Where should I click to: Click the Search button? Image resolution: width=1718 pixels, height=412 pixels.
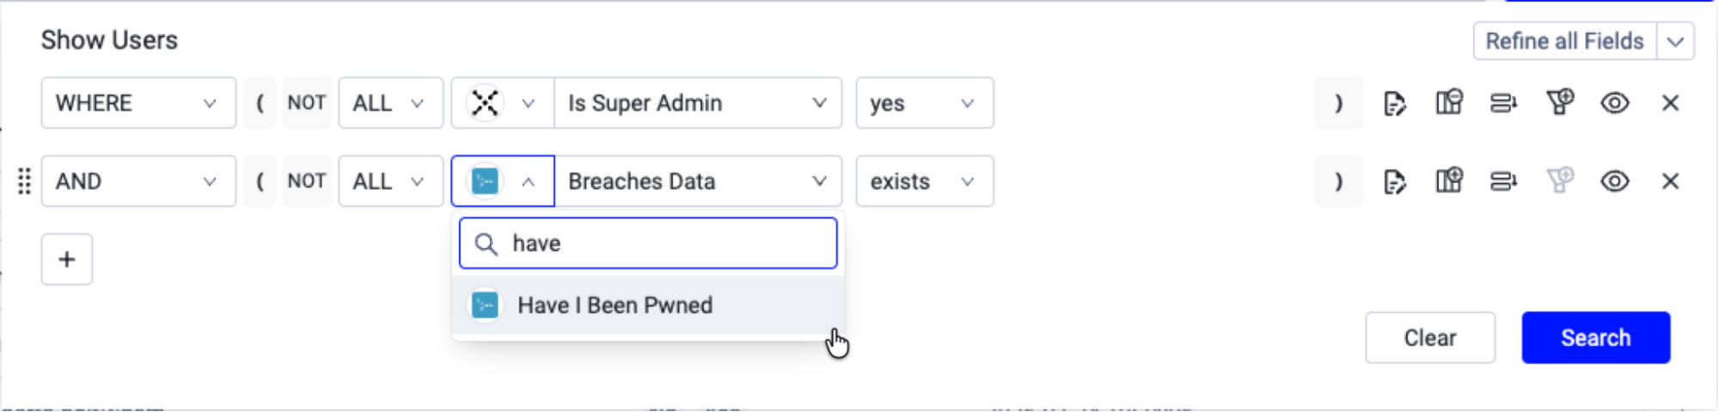pyautogui.click(x=1596, y=337)
